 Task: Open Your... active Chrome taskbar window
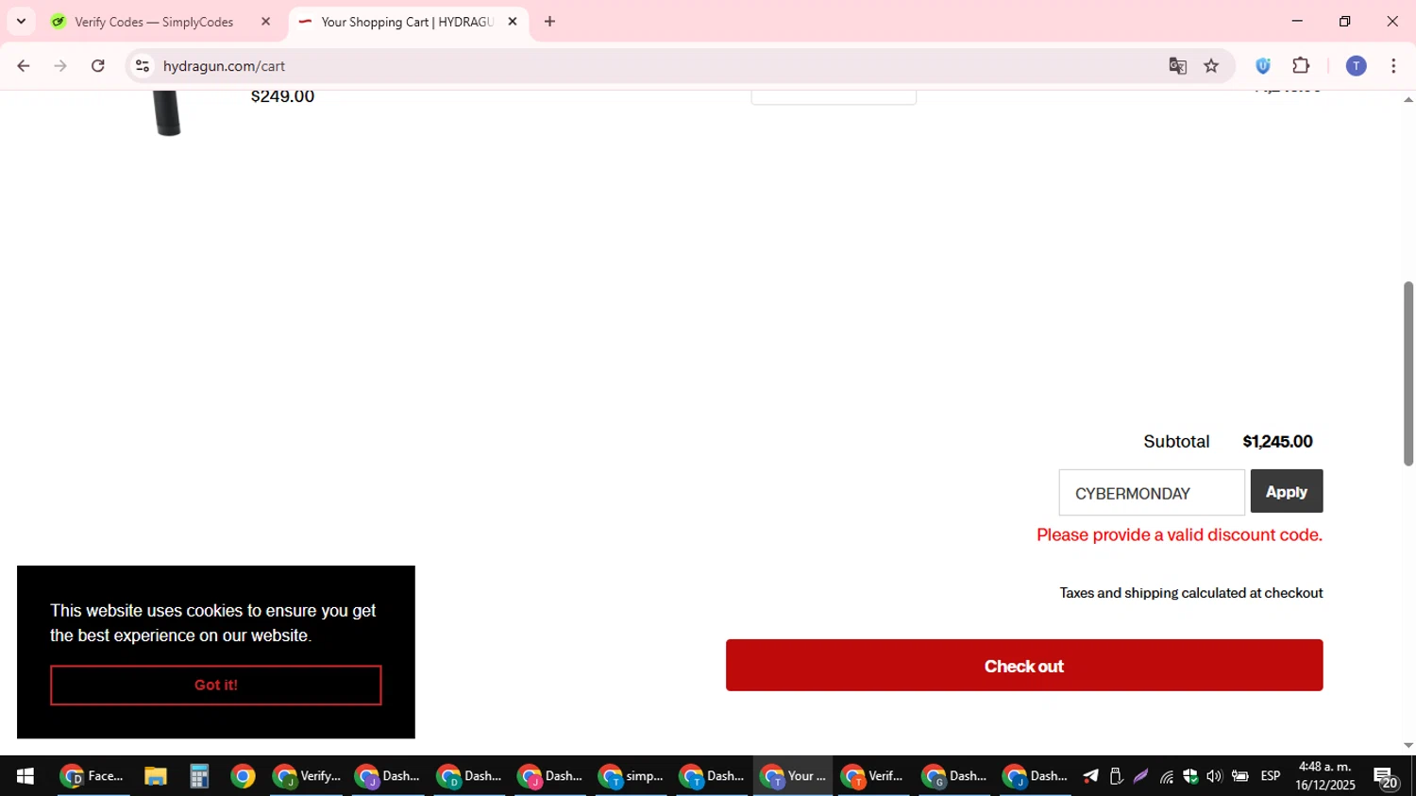pyautogui.click(x=793, y=776)
